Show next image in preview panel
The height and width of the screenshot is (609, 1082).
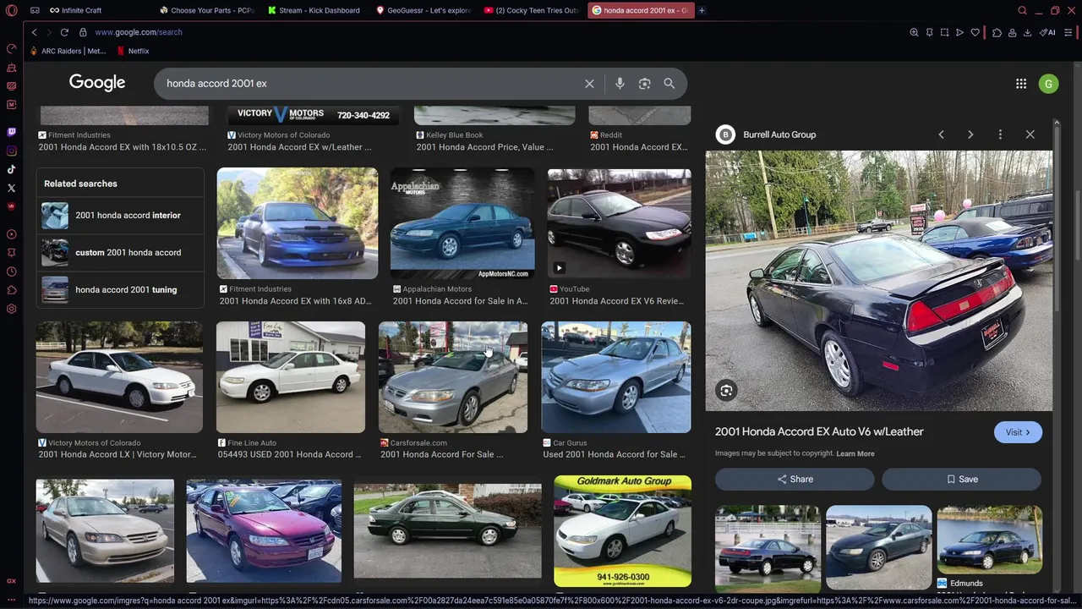(x=970, y=134)
